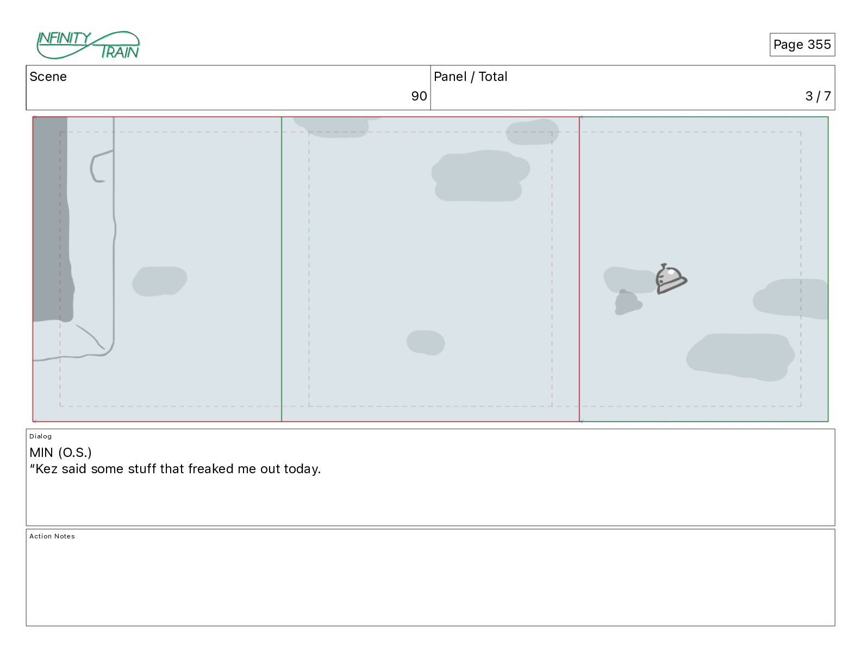
Task: Click the 'Scene' header label
Action: tap(48, 77)
